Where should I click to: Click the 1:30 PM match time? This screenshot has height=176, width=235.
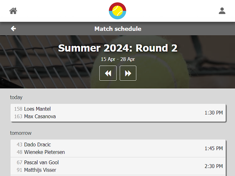click(214, 113)
